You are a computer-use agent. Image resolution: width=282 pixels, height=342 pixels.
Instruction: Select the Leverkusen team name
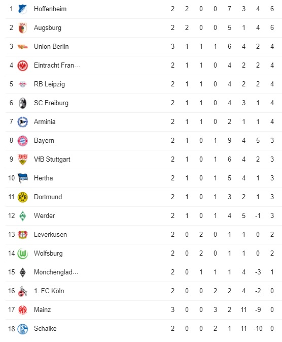click(50, 234)
